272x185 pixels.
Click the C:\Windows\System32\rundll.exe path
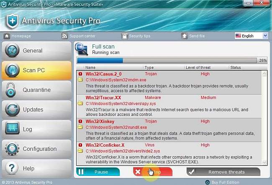tap(116, 127)
